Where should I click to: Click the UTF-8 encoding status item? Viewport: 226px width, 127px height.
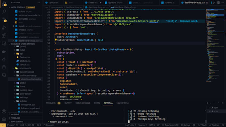(x=152, y=125)
